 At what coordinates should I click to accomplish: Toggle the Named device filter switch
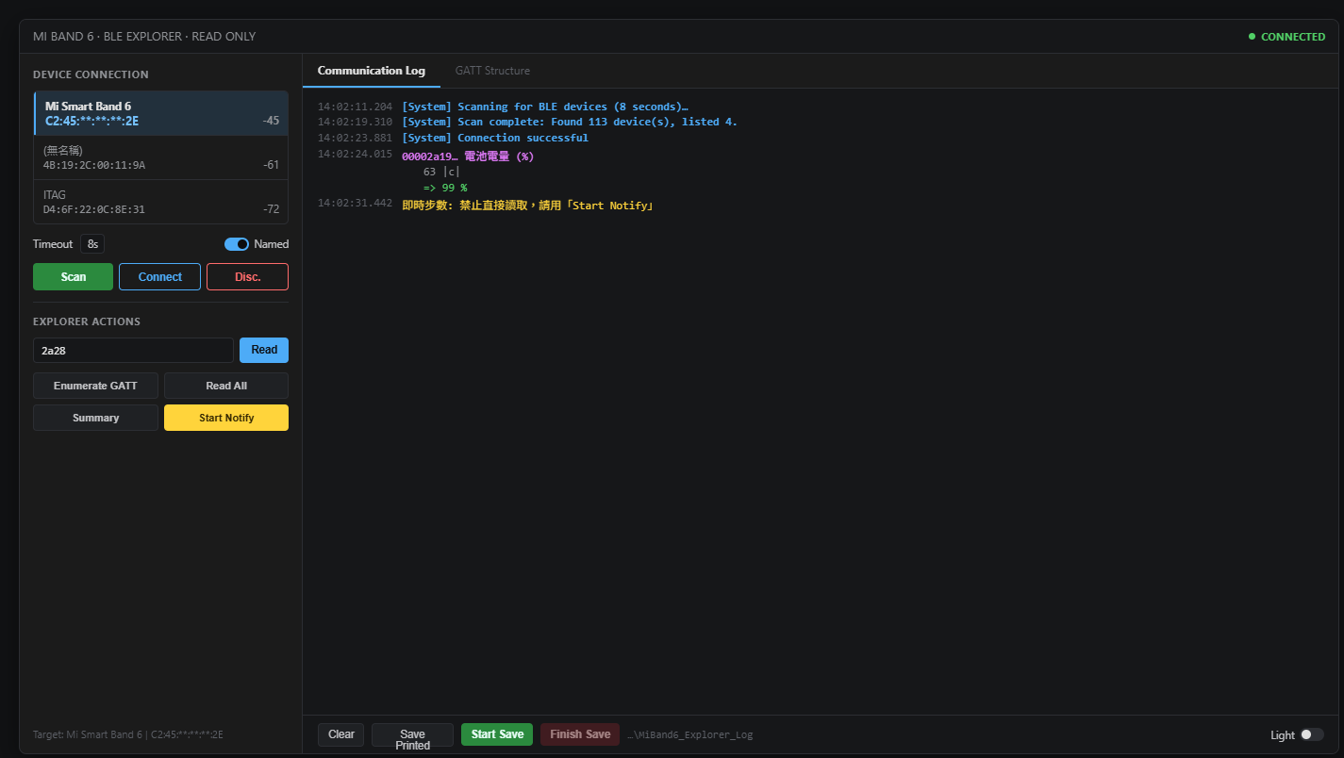click(237, 244)
